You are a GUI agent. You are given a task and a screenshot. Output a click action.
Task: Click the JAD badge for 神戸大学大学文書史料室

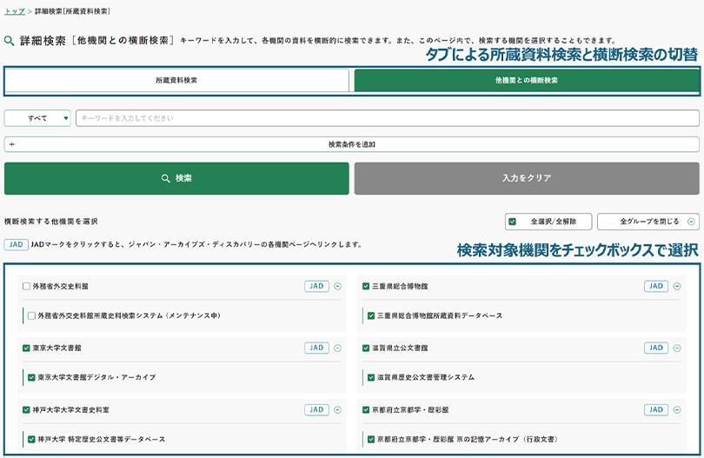pyautogui.click(x=316, y=409)
